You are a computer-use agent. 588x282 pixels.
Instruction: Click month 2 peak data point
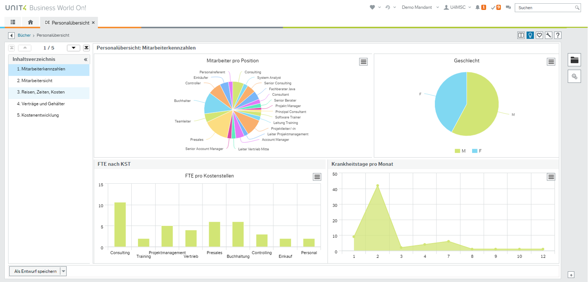pyautogui.click(x=377, y=186)
